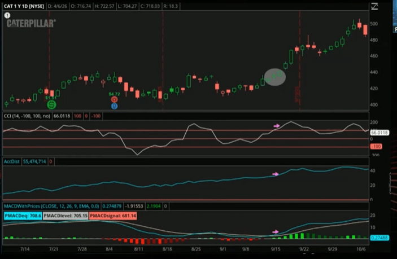The width and height of the screenshot is (397, 259).
Task: Click the 8/25 date axis label
Action: pos(196,249)
